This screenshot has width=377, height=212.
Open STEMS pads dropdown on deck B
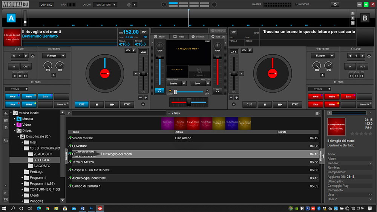pos(320,89)
